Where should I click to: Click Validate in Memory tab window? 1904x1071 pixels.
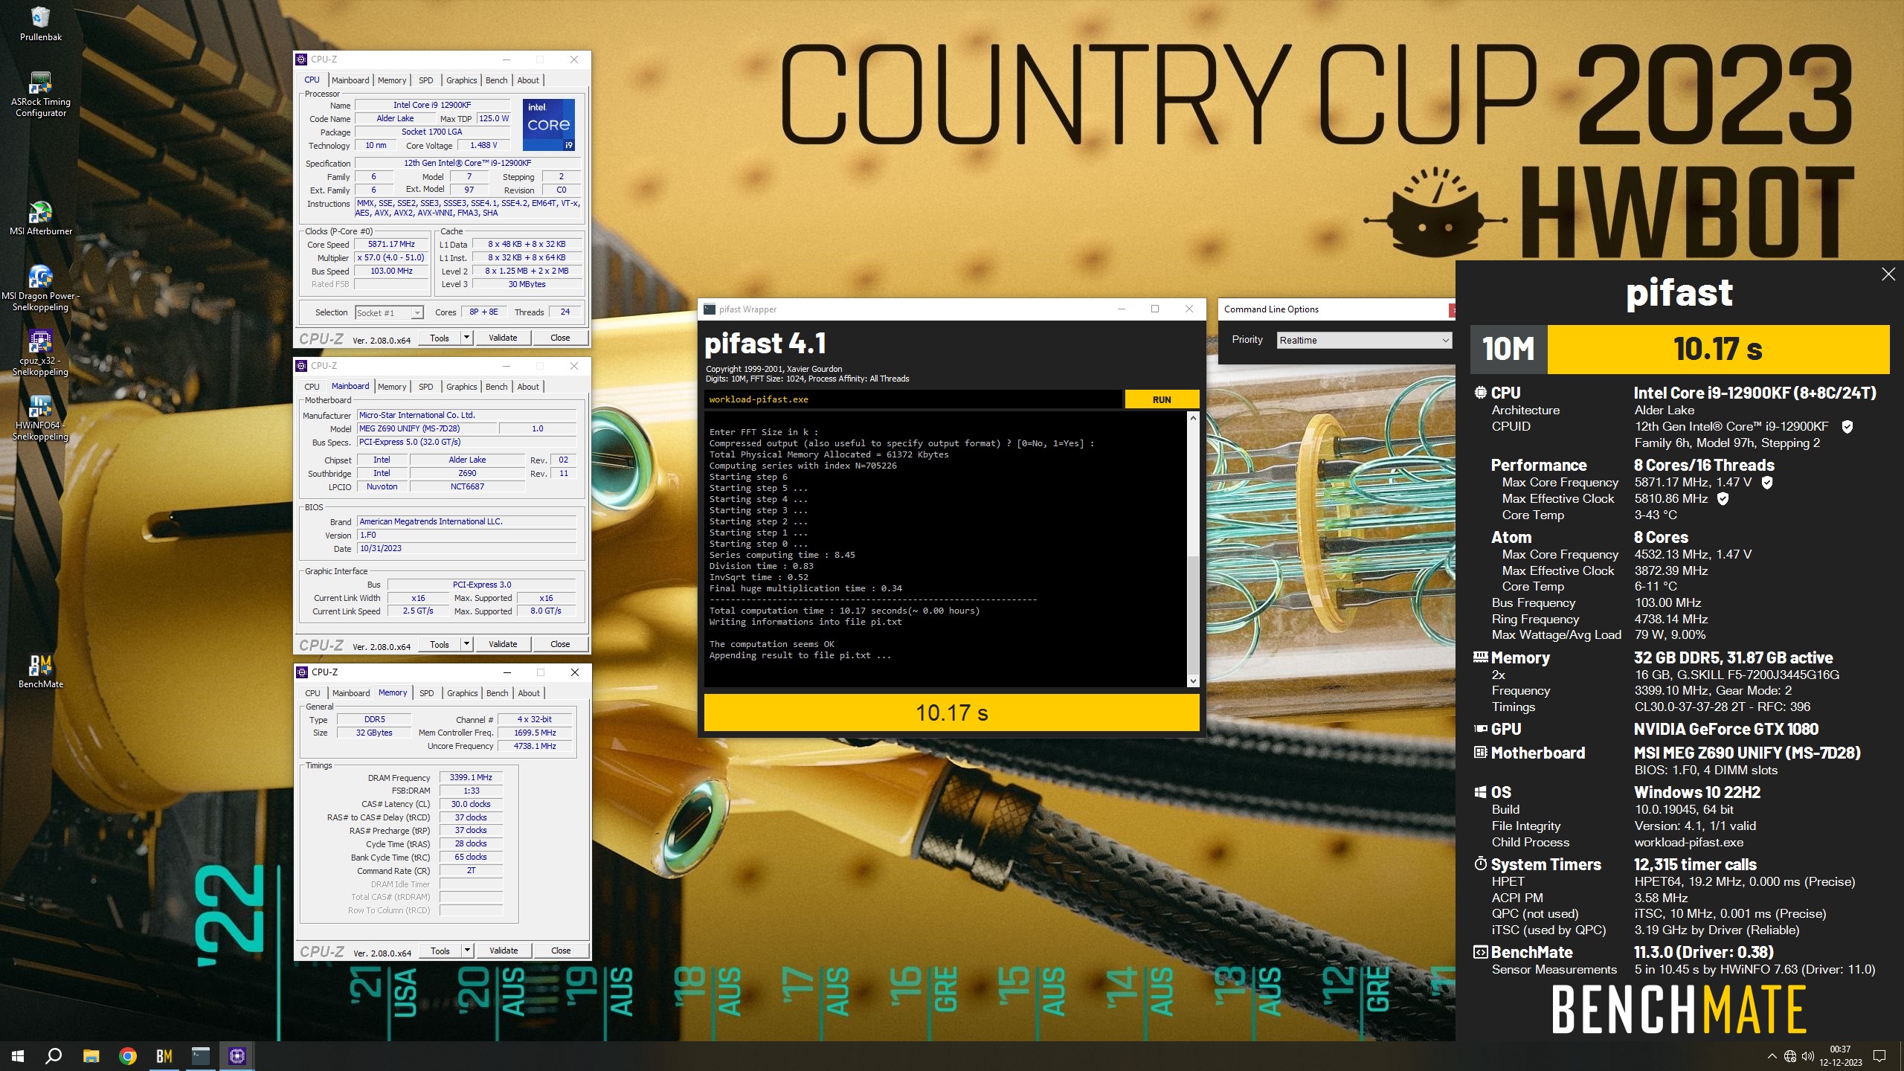(504, 951)
